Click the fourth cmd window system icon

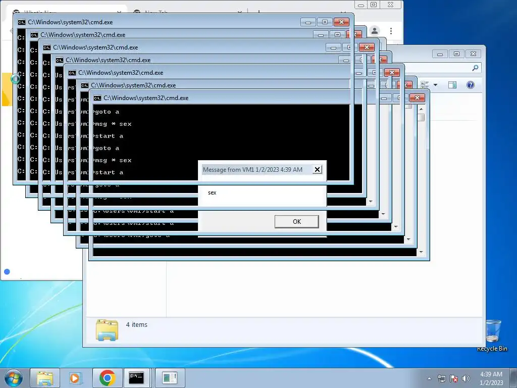click(60, 60)
